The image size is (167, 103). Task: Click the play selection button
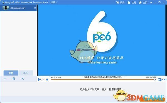(x=43, y=79)
